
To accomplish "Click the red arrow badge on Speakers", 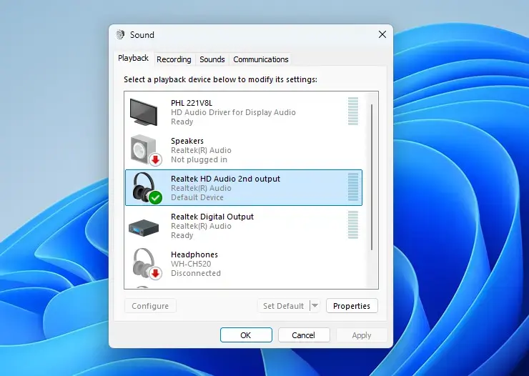I will [156, 160].
